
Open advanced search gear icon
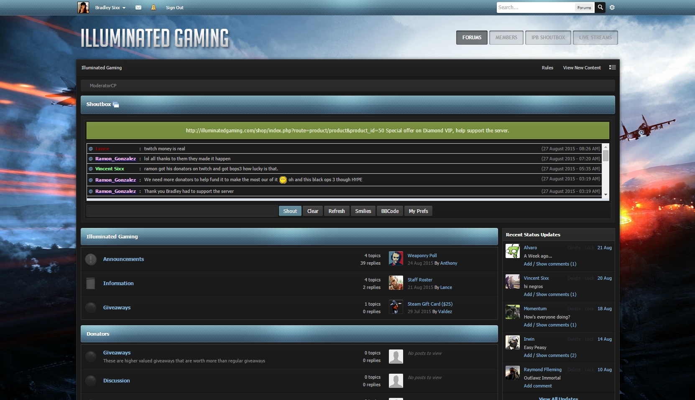point(612,8)
